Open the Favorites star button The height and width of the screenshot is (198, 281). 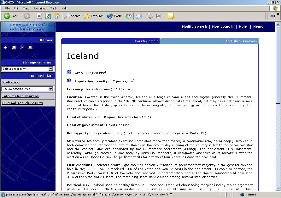[x=93, y=16]
